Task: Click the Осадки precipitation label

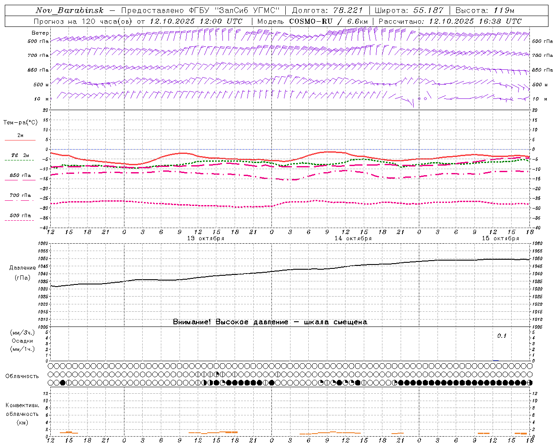Action: [23, 341]
